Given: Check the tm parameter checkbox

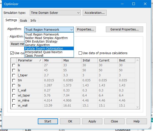Looking at the screenshot, I should pos(14,80).
